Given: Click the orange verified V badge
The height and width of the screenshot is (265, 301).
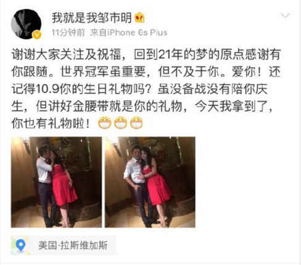Looking at the screenshot, I should (x=37, y=35).
